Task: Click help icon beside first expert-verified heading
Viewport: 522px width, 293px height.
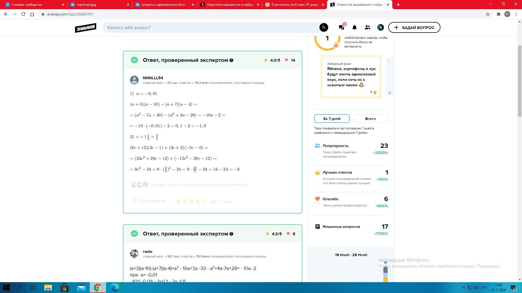Action: click(231, 60)
